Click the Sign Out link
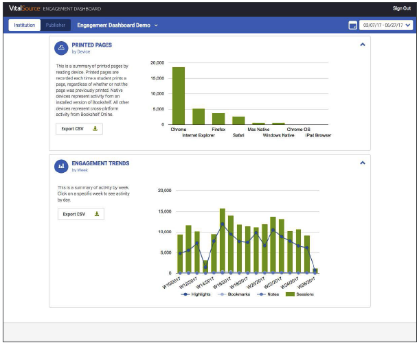Screen dimensions: 419x345 (401, 8)
